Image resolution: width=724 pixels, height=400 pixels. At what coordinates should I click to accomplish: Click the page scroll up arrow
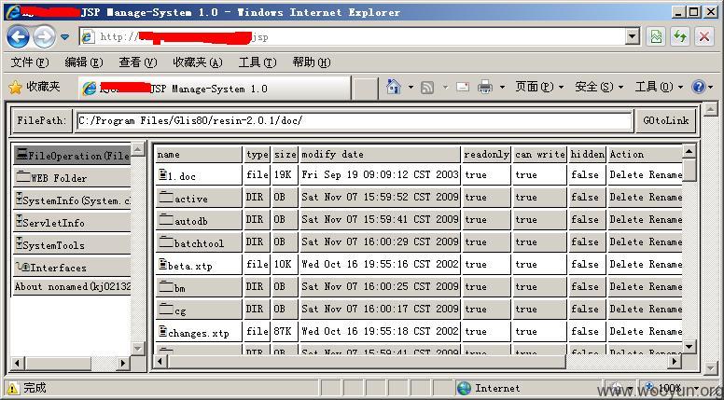pos(710,110)
